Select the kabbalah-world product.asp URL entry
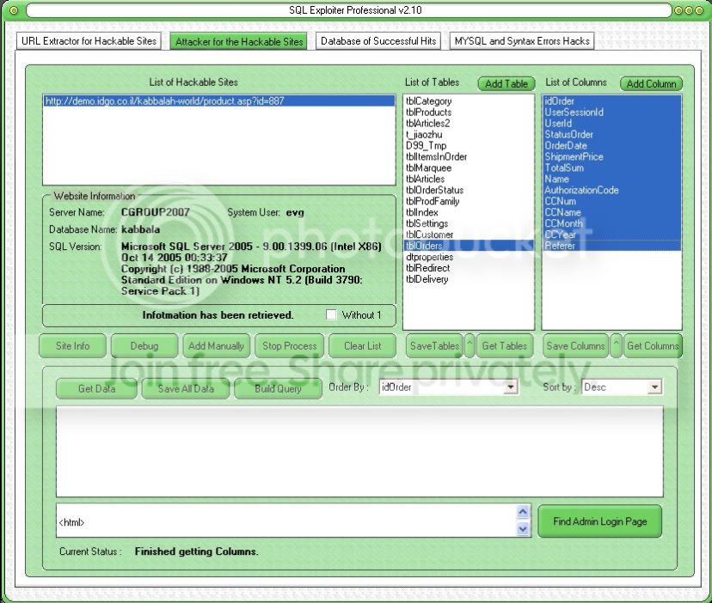 [x=219, y=100]
